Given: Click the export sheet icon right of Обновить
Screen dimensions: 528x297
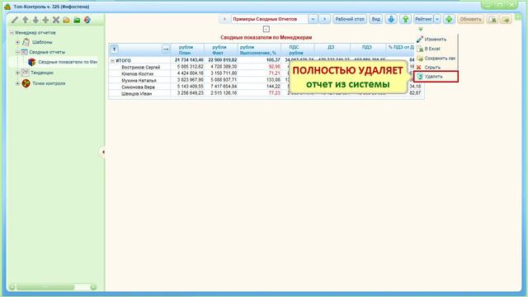Looking at the screenshot, I should [493, 19].
